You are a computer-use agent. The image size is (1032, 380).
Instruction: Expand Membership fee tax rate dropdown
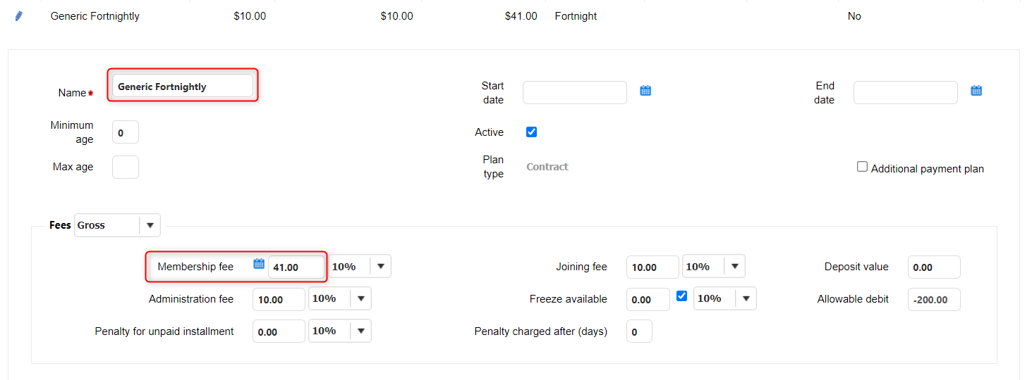380,267
